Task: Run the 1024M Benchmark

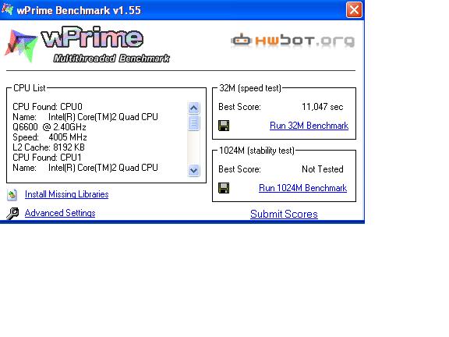Action: (x=302, y=188)
